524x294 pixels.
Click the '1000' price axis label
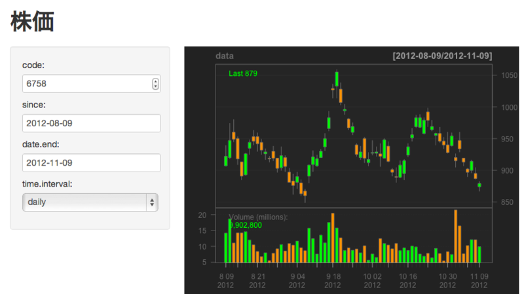pyautogui.click(x=510, y=107)
